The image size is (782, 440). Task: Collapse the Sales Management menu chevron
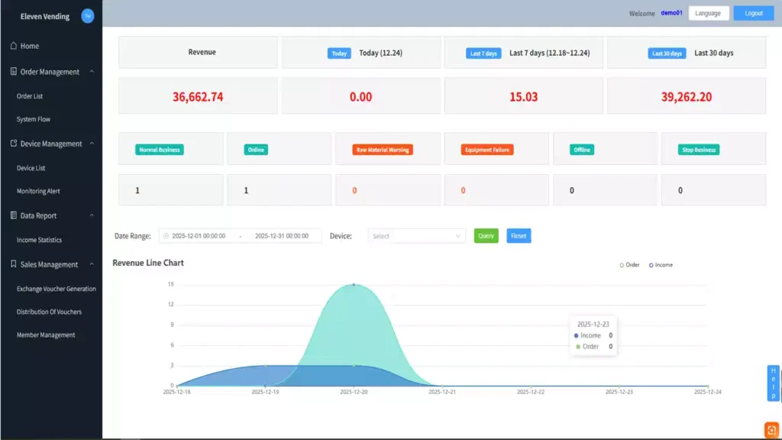(x=92, y=264)
